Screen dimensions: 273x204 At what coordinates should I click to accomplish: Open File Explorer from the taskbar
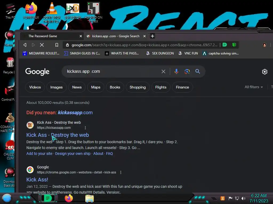pos(90,198)
